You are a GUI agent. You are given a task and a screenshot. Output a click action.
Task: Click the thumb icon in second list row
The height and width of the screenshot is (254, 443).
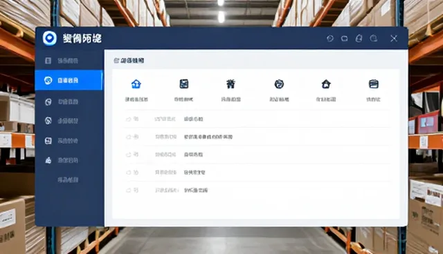pos(129,137)
